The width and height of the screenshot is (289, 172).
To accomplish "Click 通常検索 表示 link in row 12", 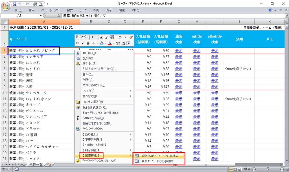I will point(179,105).
